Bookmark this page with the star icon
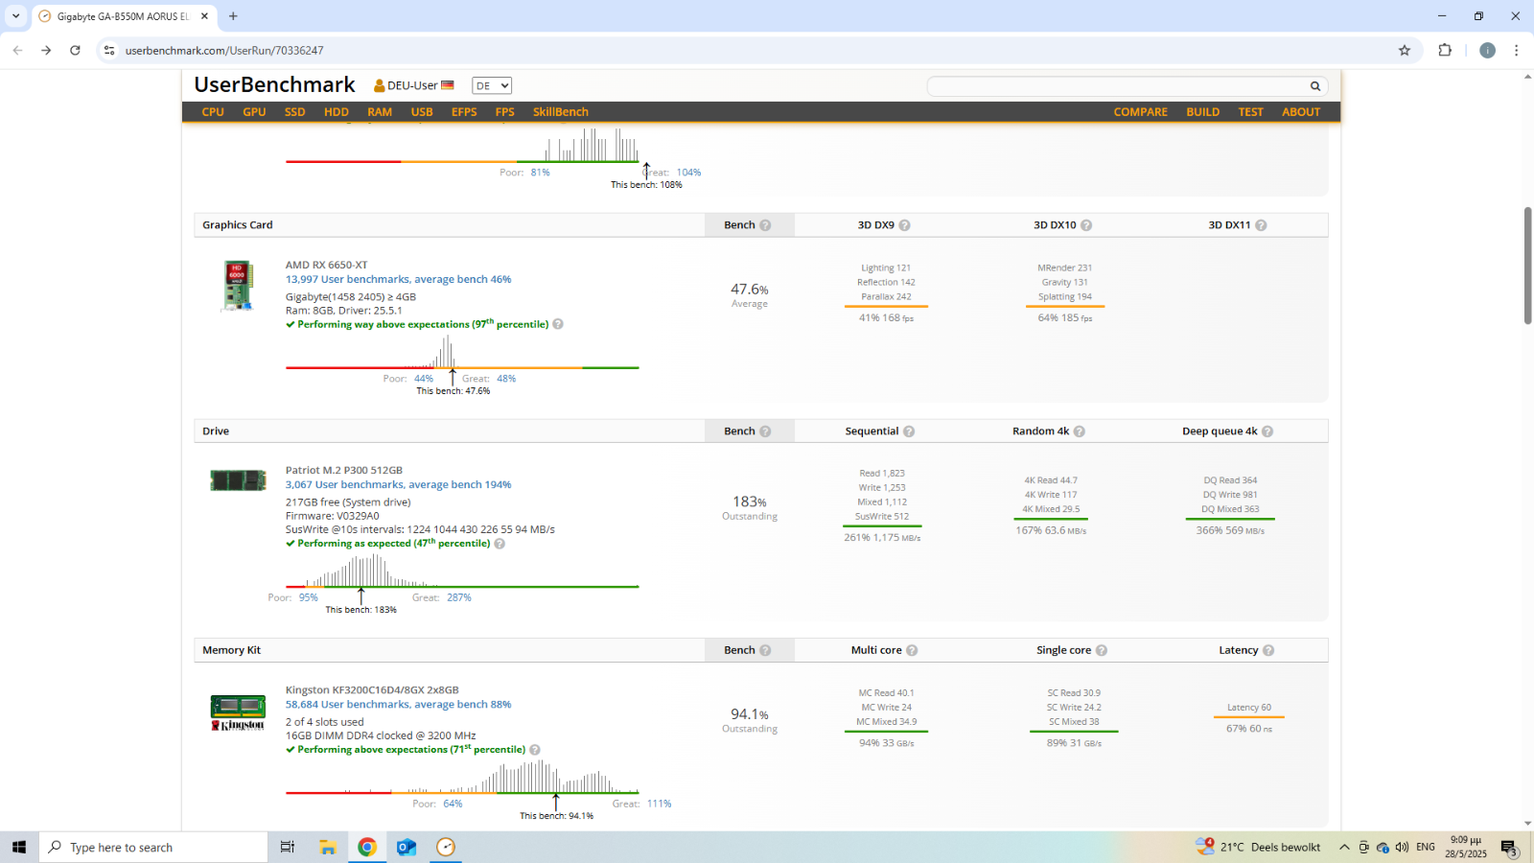 click(x=1405, y=51)
